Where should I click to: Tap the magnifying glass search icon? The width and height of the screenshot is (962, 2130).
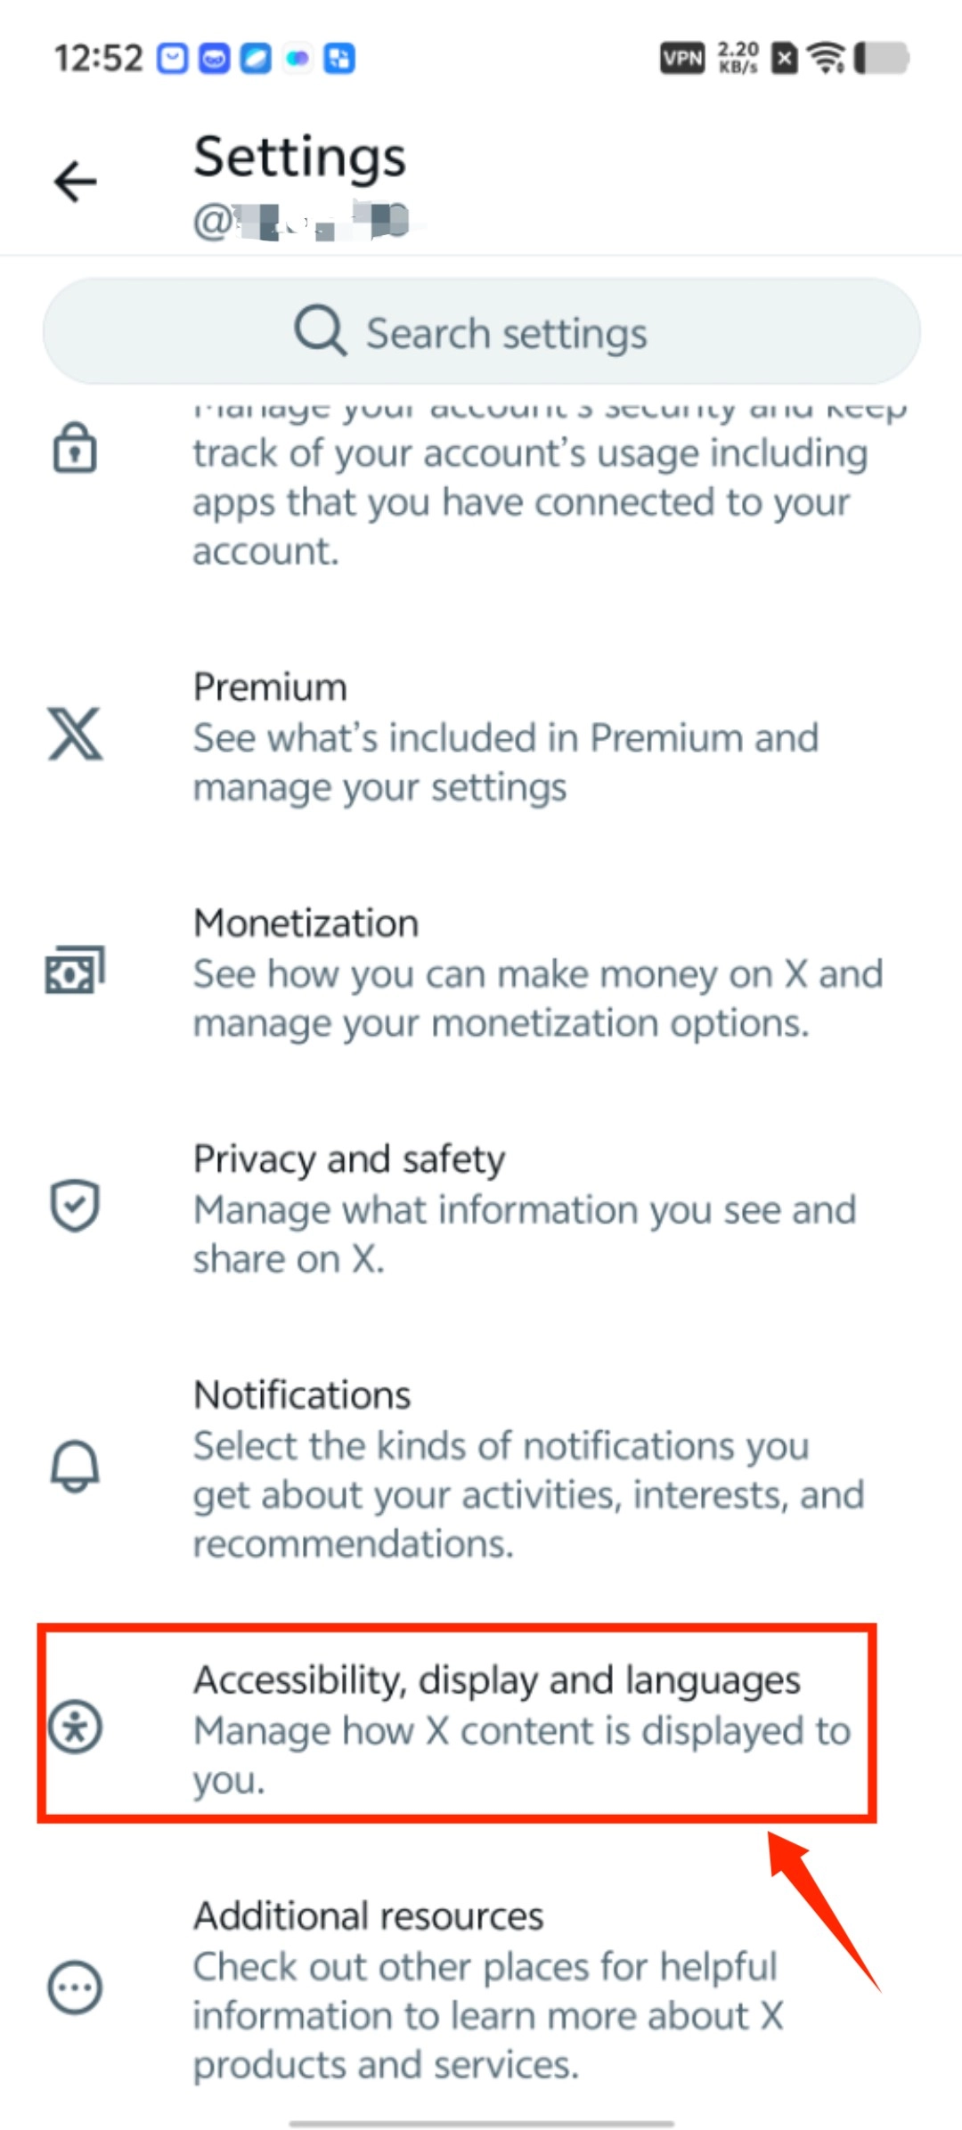[320, 331]
